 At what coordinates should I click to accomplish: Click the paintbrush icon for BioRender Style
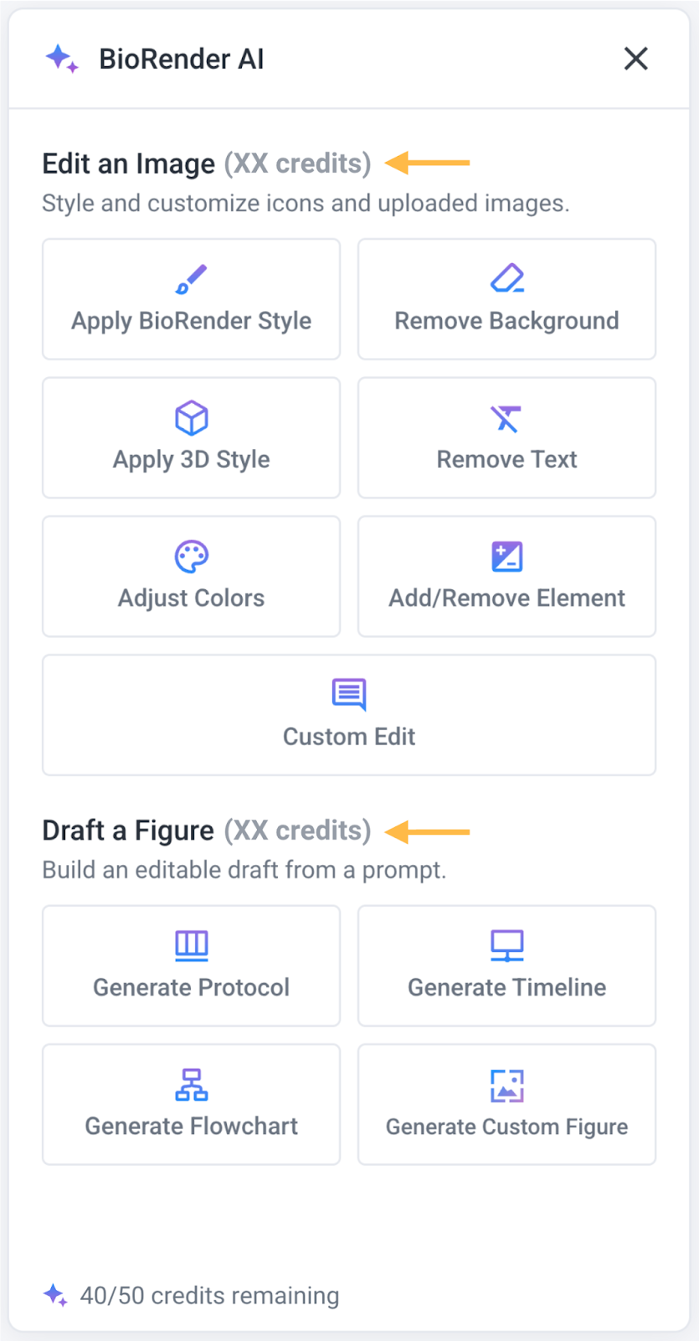click(191, 279)
